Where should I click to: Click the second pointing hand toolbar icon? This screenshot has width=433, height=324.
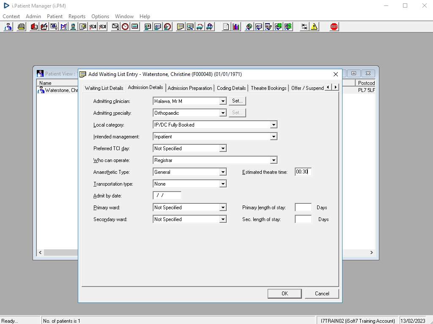pos(102,27)
